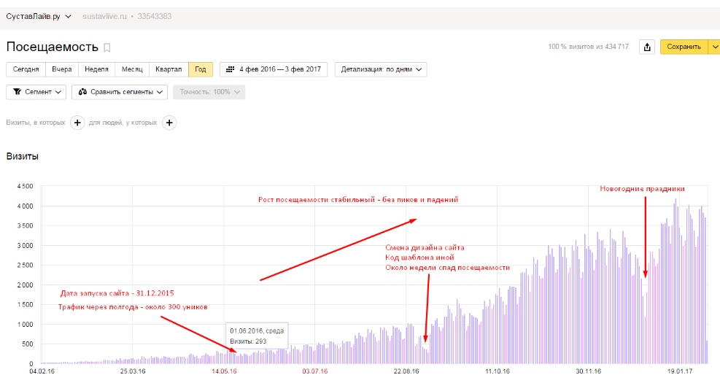Click the scales icon on Сравнить сегменты

pos(82,92)
